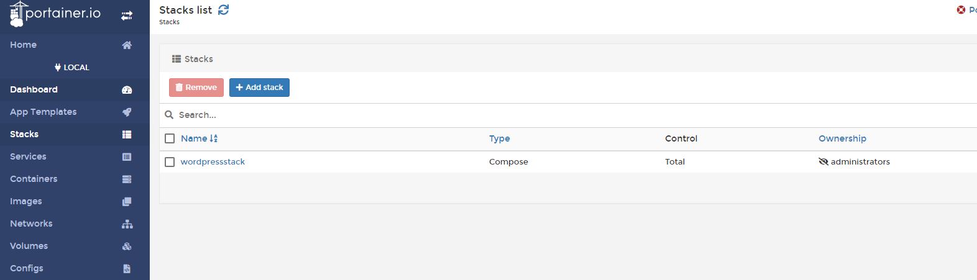Open the wordpressstack link

click(x=213, y=161)
